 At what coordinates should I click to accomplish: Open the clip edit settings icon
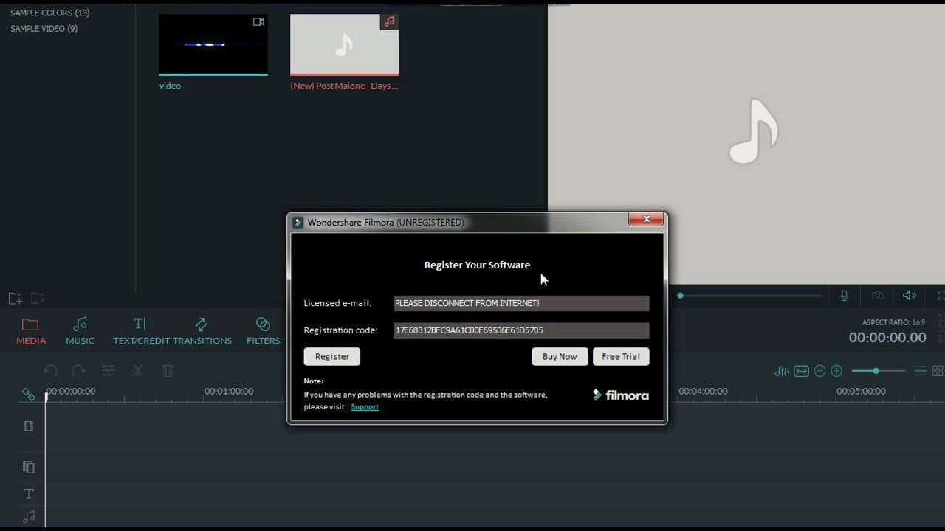pos(108,371)
